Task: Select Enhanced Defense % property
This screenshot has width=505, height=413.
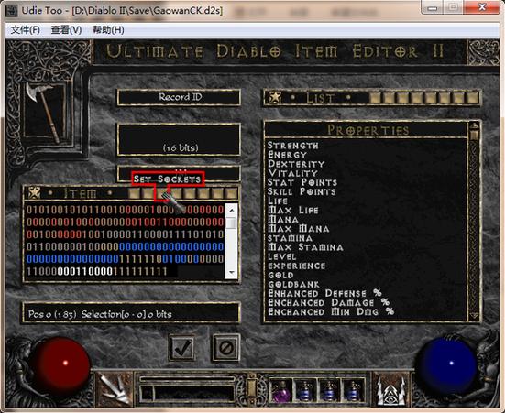Action: (x=325, y=293)
